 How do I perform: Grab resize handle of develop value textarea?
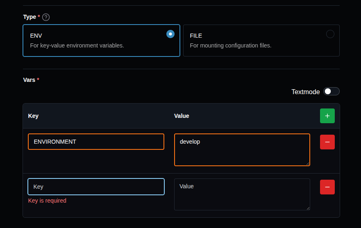tap(307, 163)
